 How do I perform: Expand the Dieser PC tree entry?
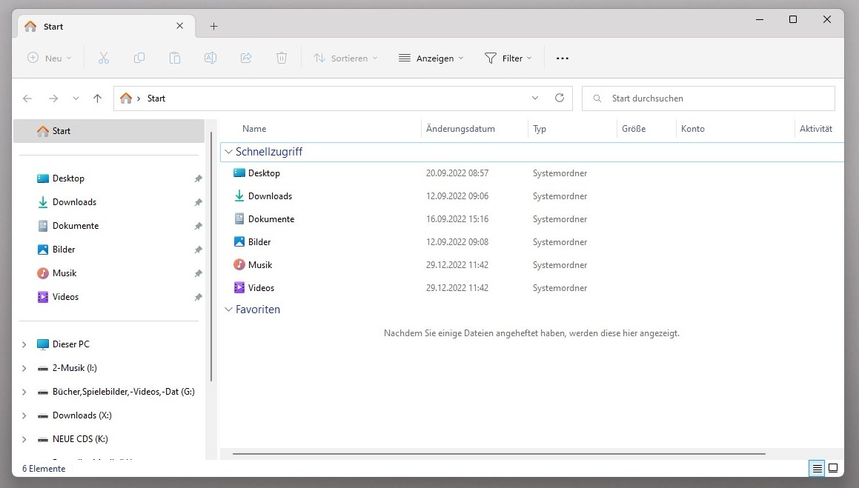tap(23, 344)
